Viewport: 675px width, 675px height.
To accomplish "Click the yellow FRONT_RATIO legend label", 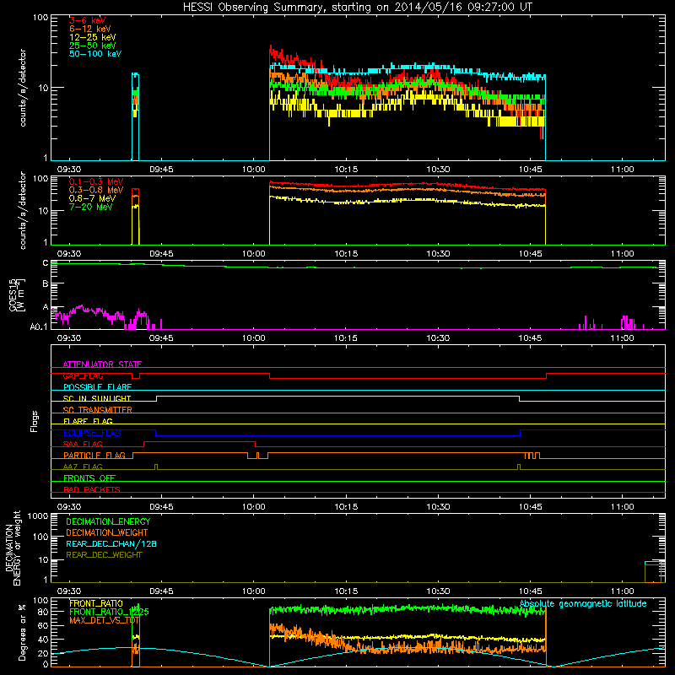I will [x=96, y=603].
